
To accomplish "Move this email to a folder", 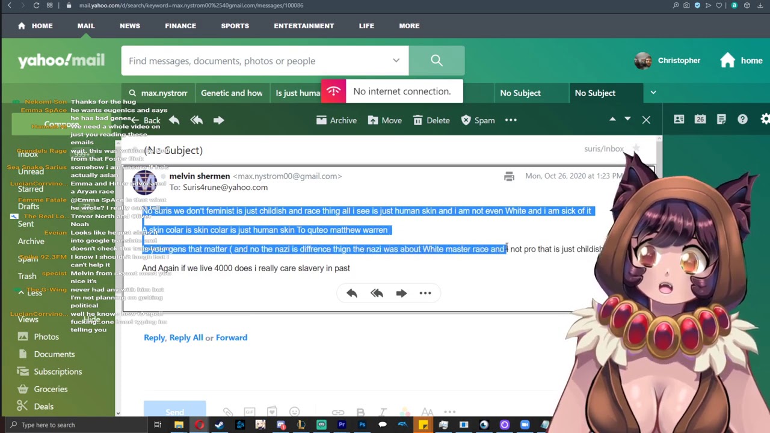I will (x=385, y=120).
